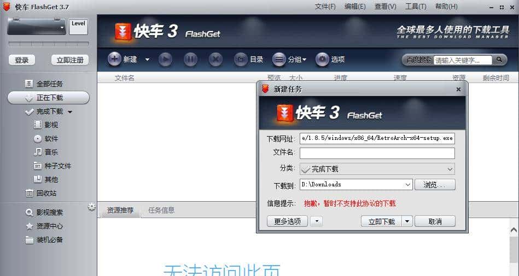Open the 帮助(H) menu
This screenshot has height=276, width=519.
click(x=446, y=7)
